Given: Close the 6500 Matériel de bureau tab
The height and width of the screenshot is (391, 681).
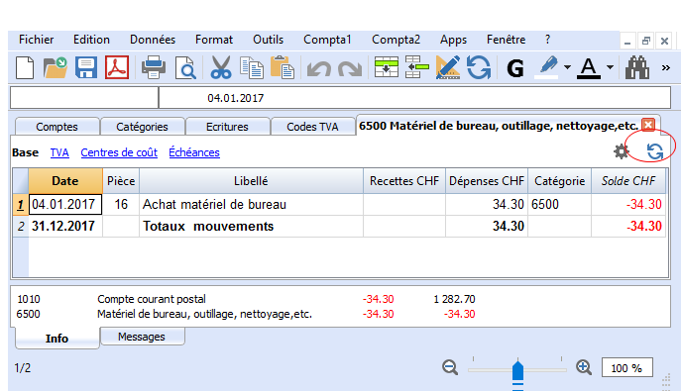Looking at the screenshot, I should click(x=648, y=125).
